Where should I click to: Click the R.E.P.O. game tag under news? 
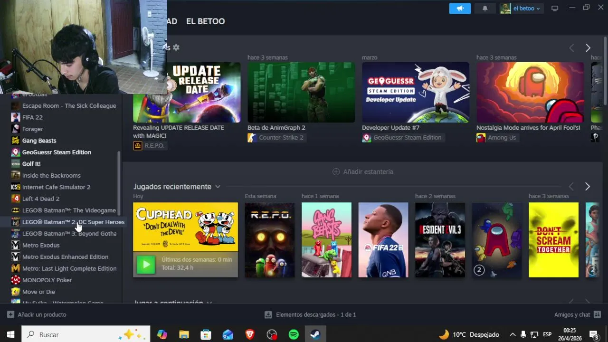pos(149,145)
